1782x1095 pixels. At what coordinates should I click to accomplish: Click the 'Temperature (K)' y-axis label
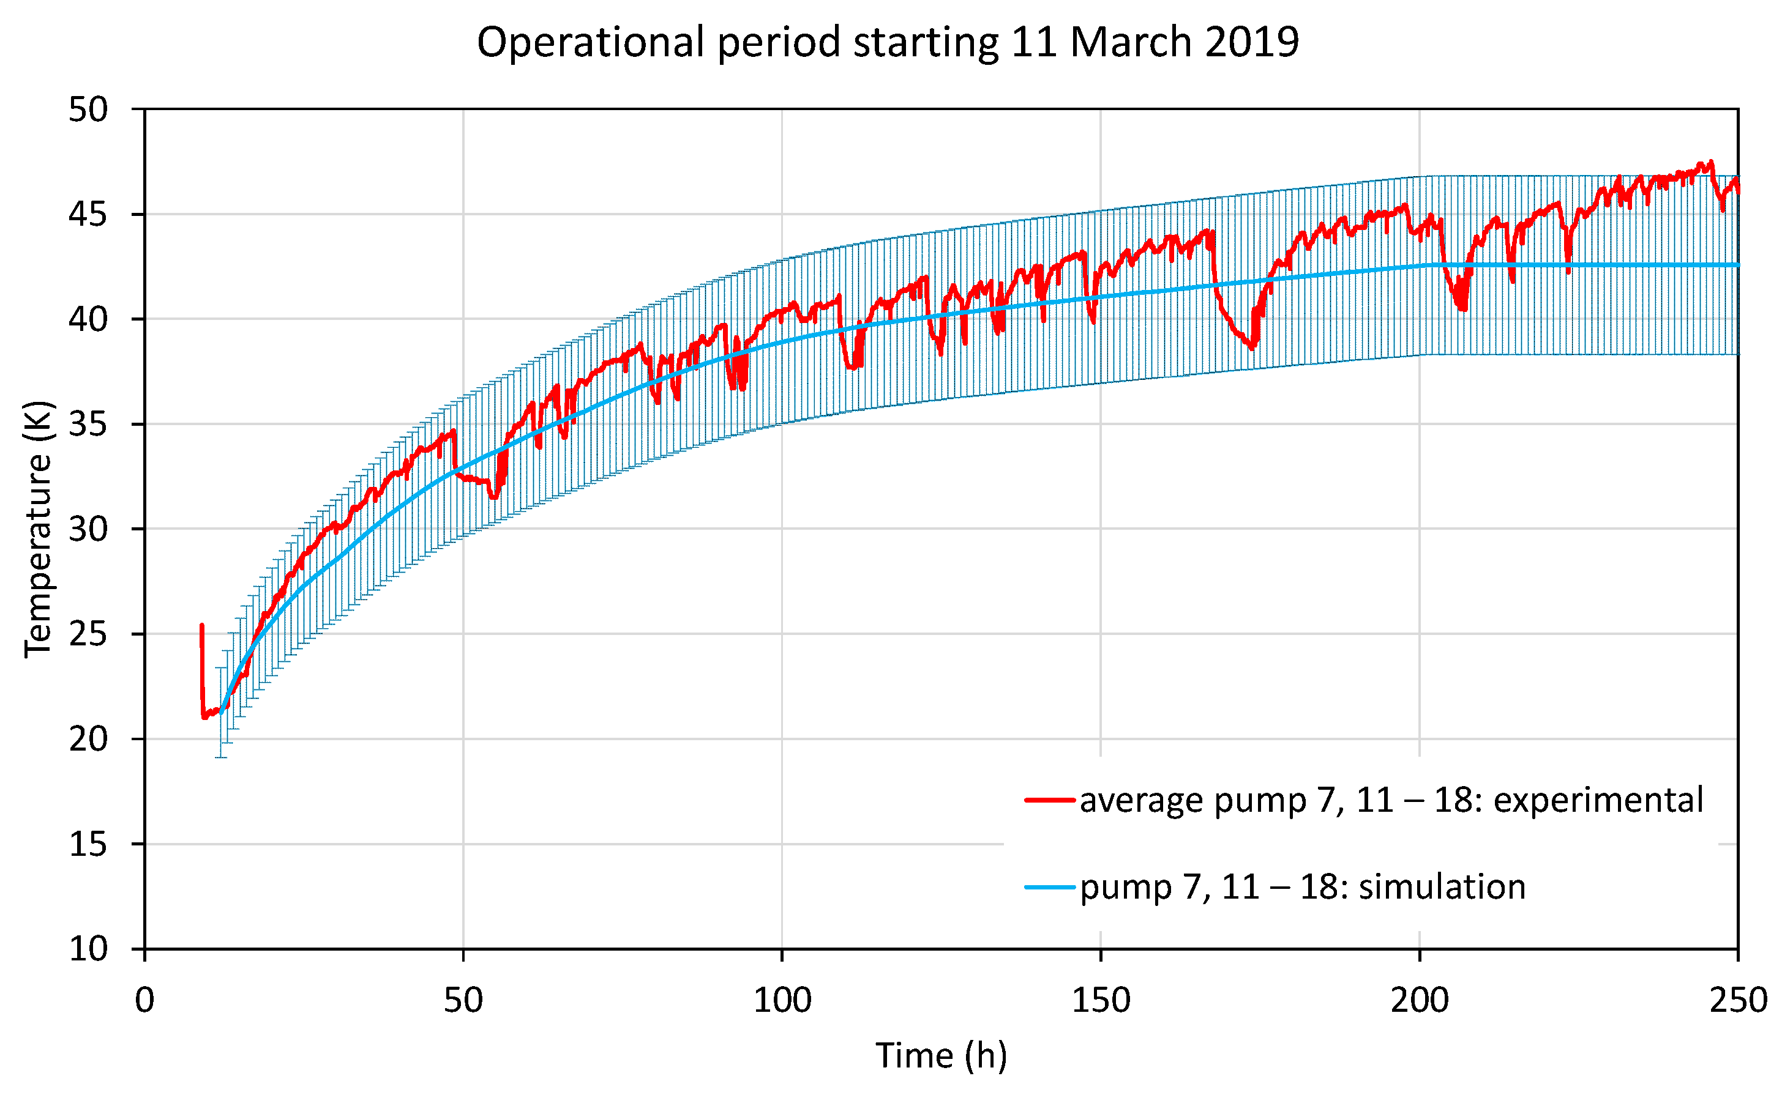38,529
